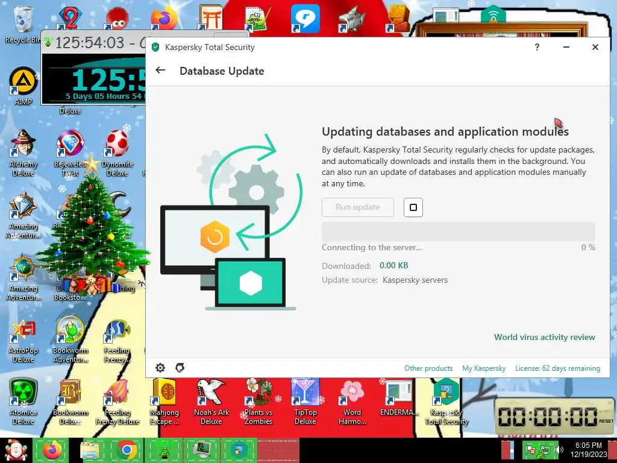Viewport: 617px width, 463px height.
Task: Click the Connecting to the server status text
Action: coord(372,247)
